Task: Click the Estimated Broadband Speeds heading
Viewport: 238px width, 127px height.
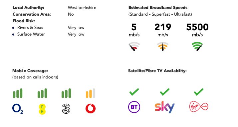Action: click(x=158, y=8)
